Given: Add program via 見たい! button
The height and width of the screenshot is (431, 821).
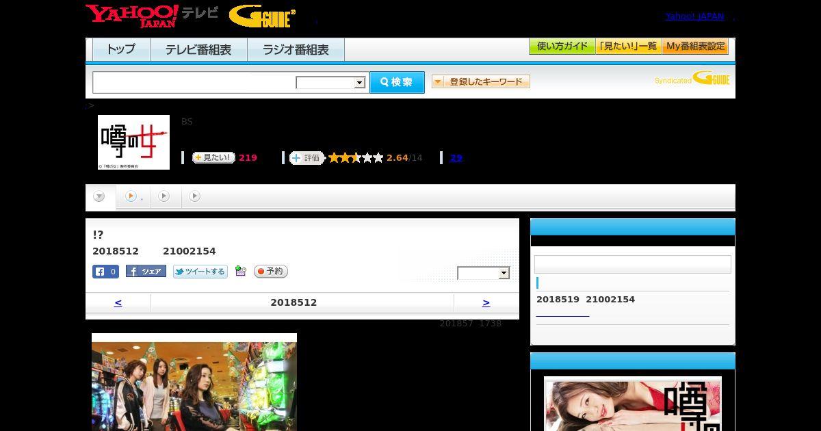Looking at the screenshot, I should [213, 157].
